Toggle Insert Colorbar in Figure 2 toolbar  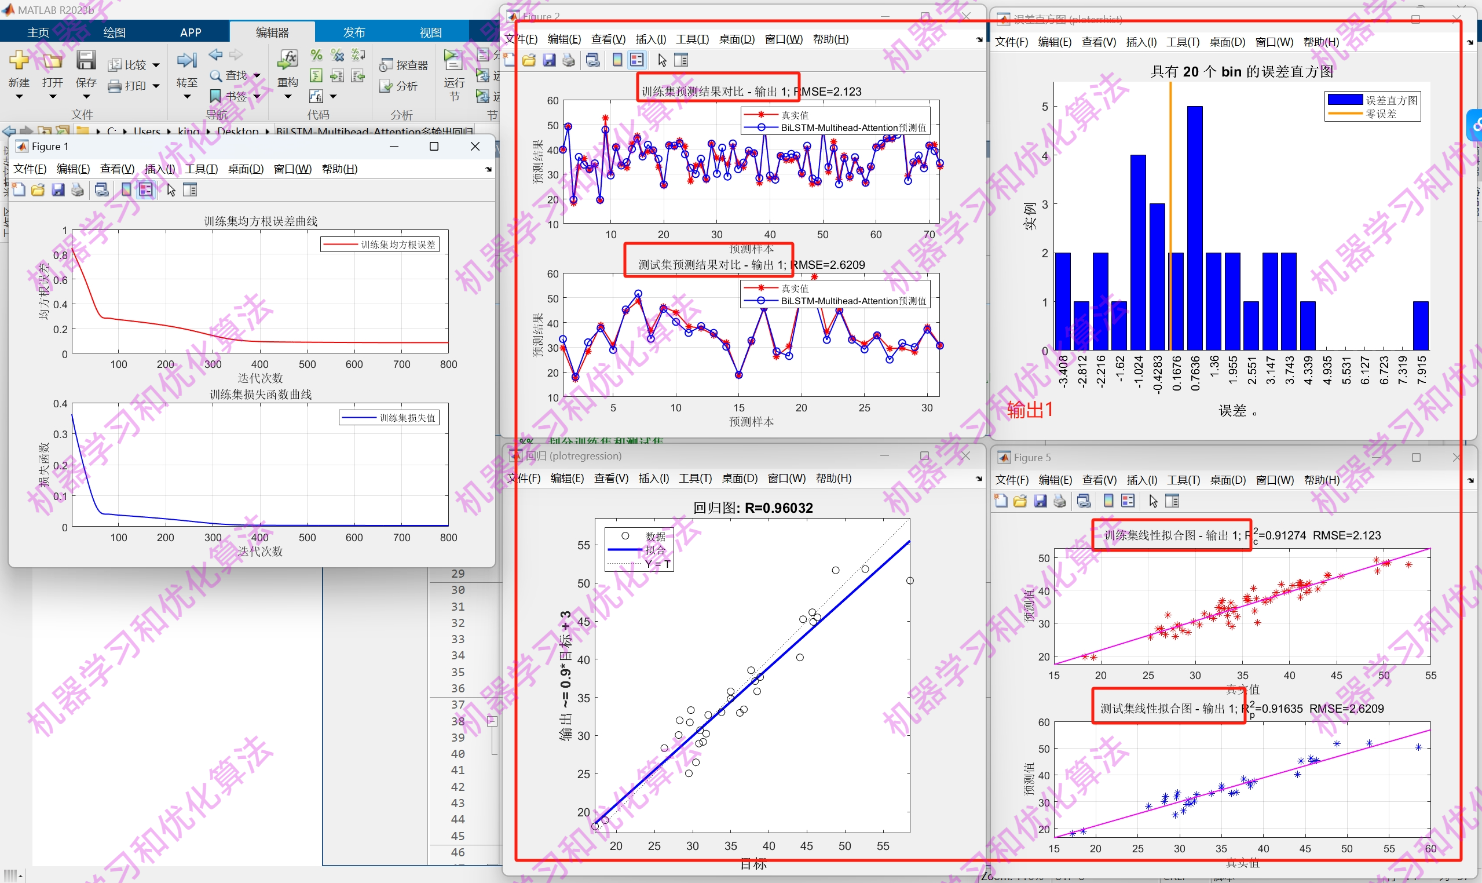tap(617, 60)
